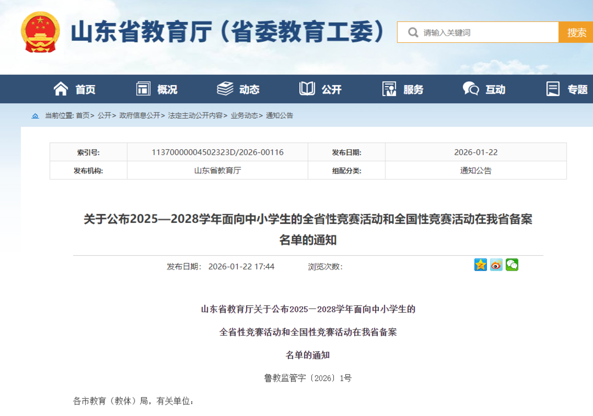Image resolution: width=593 pixels, height=416 pixels.
Task: Click the open-book 公开 icon
Action: (307, 89)
